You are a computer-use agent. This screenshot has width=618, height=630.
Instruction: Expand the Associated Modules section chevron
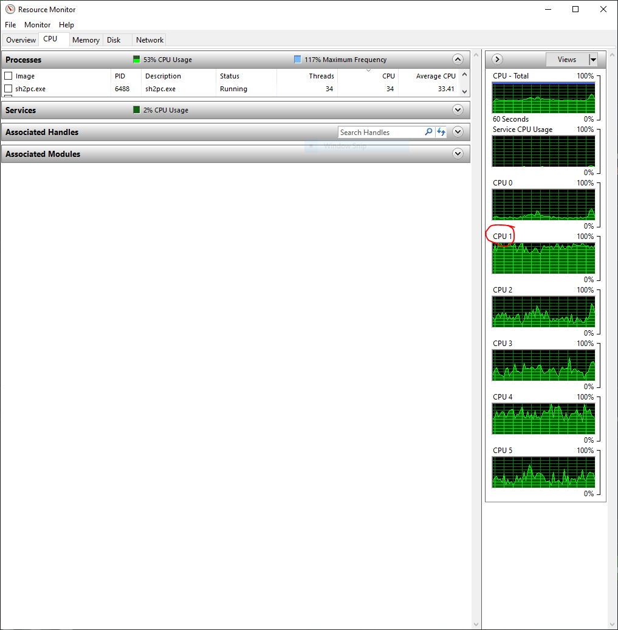click(x=458, y=153)
